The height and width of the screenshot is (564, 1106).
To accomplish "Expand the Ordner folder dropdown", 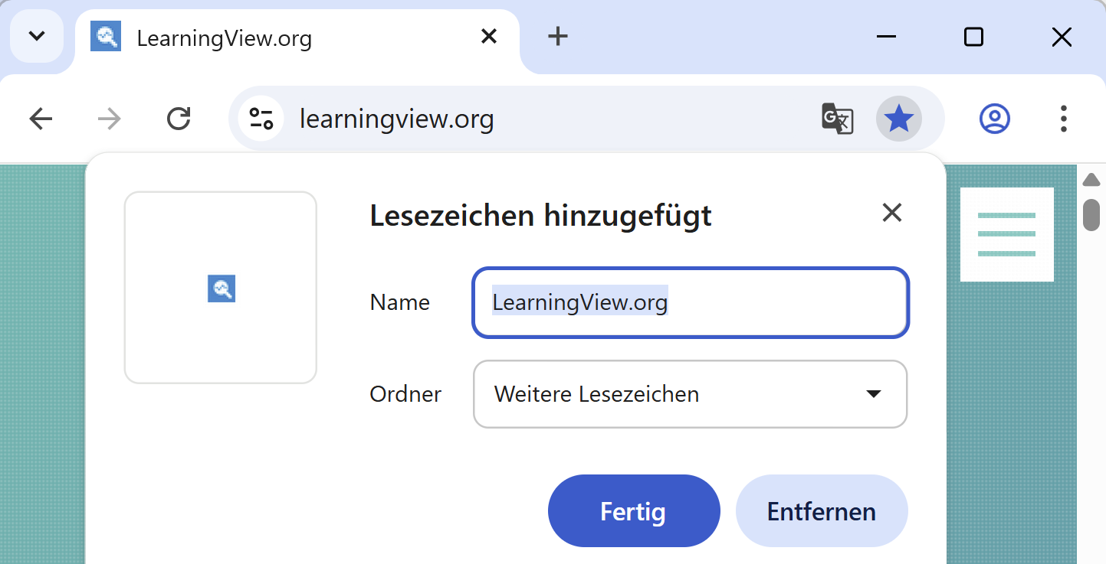I will click(x=690, y=394).
